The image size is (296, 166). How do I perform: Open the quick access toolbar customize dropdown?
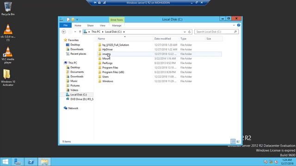point(77,19)
